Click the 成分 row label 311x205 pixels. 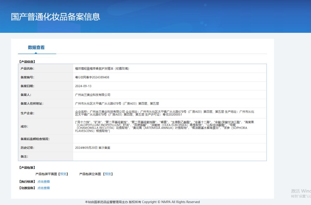24,127
